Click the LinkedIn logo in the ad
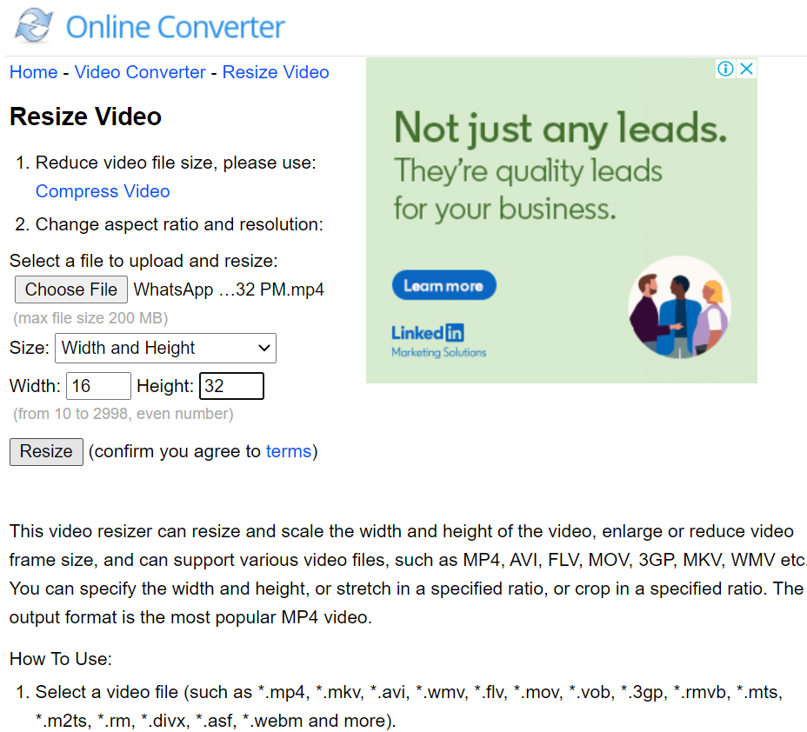 (x=428, y=333)
